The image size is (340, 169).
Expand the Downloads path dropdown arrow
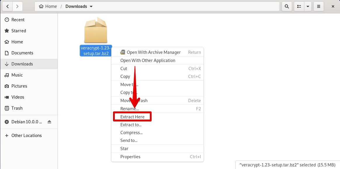(91, 6)
